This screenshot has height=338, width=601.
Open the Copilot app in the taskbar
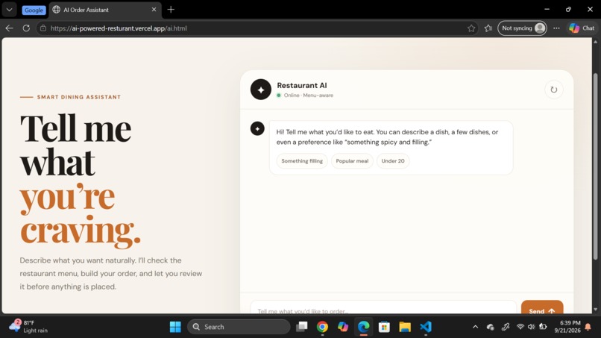click(343, 327)
